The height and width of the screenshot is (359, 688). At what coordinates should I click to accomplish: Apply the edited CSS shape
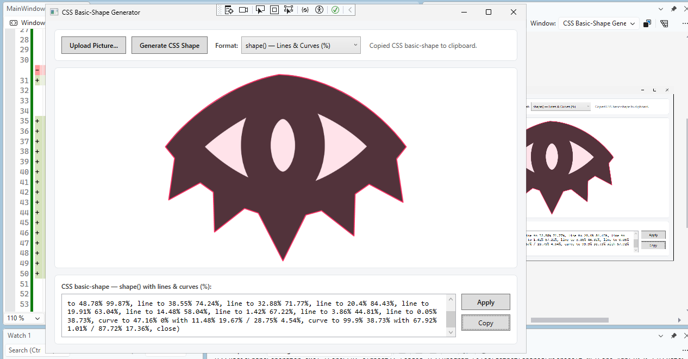486,302
